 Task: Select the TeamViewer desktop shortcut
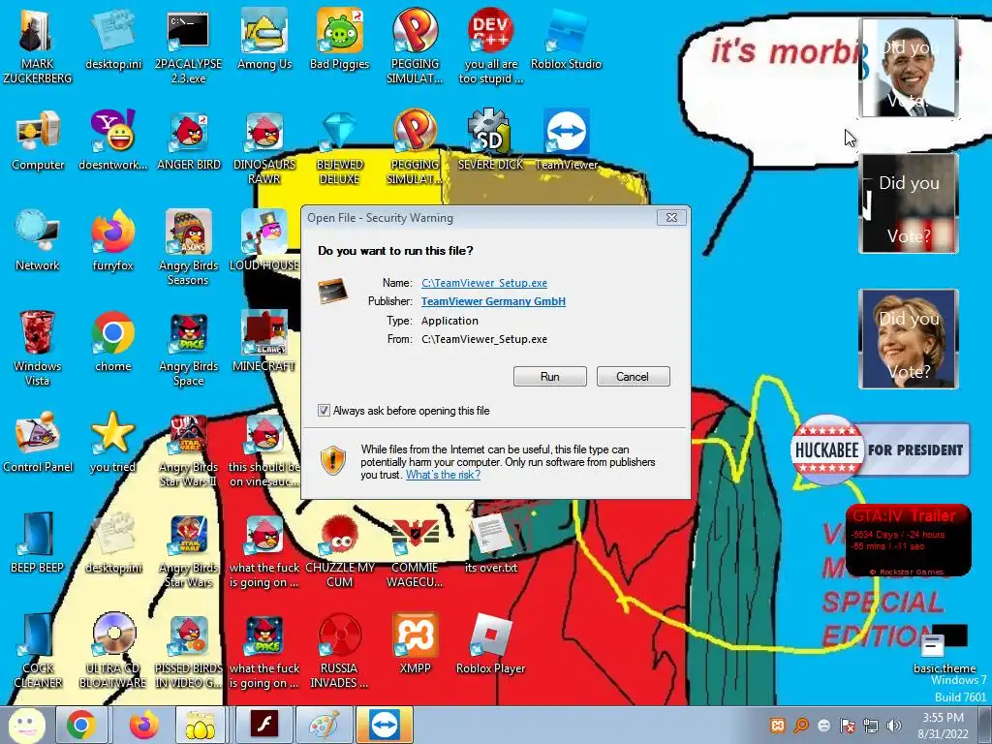click(566, 140)
